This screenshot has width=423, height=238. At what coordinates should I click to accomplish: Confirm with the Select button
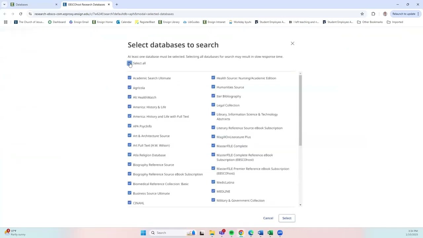(x=287, y=218)
